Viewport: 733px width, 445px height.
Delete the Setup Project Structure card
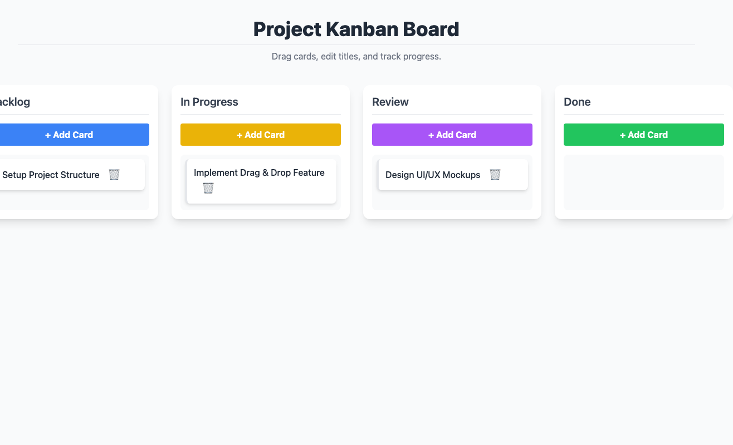click(x=114, y=175)
